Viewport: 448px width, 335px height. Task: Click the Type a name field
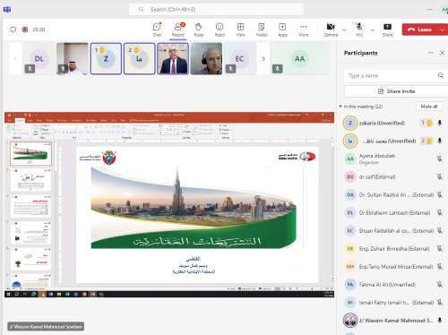(x=396, y=75)
